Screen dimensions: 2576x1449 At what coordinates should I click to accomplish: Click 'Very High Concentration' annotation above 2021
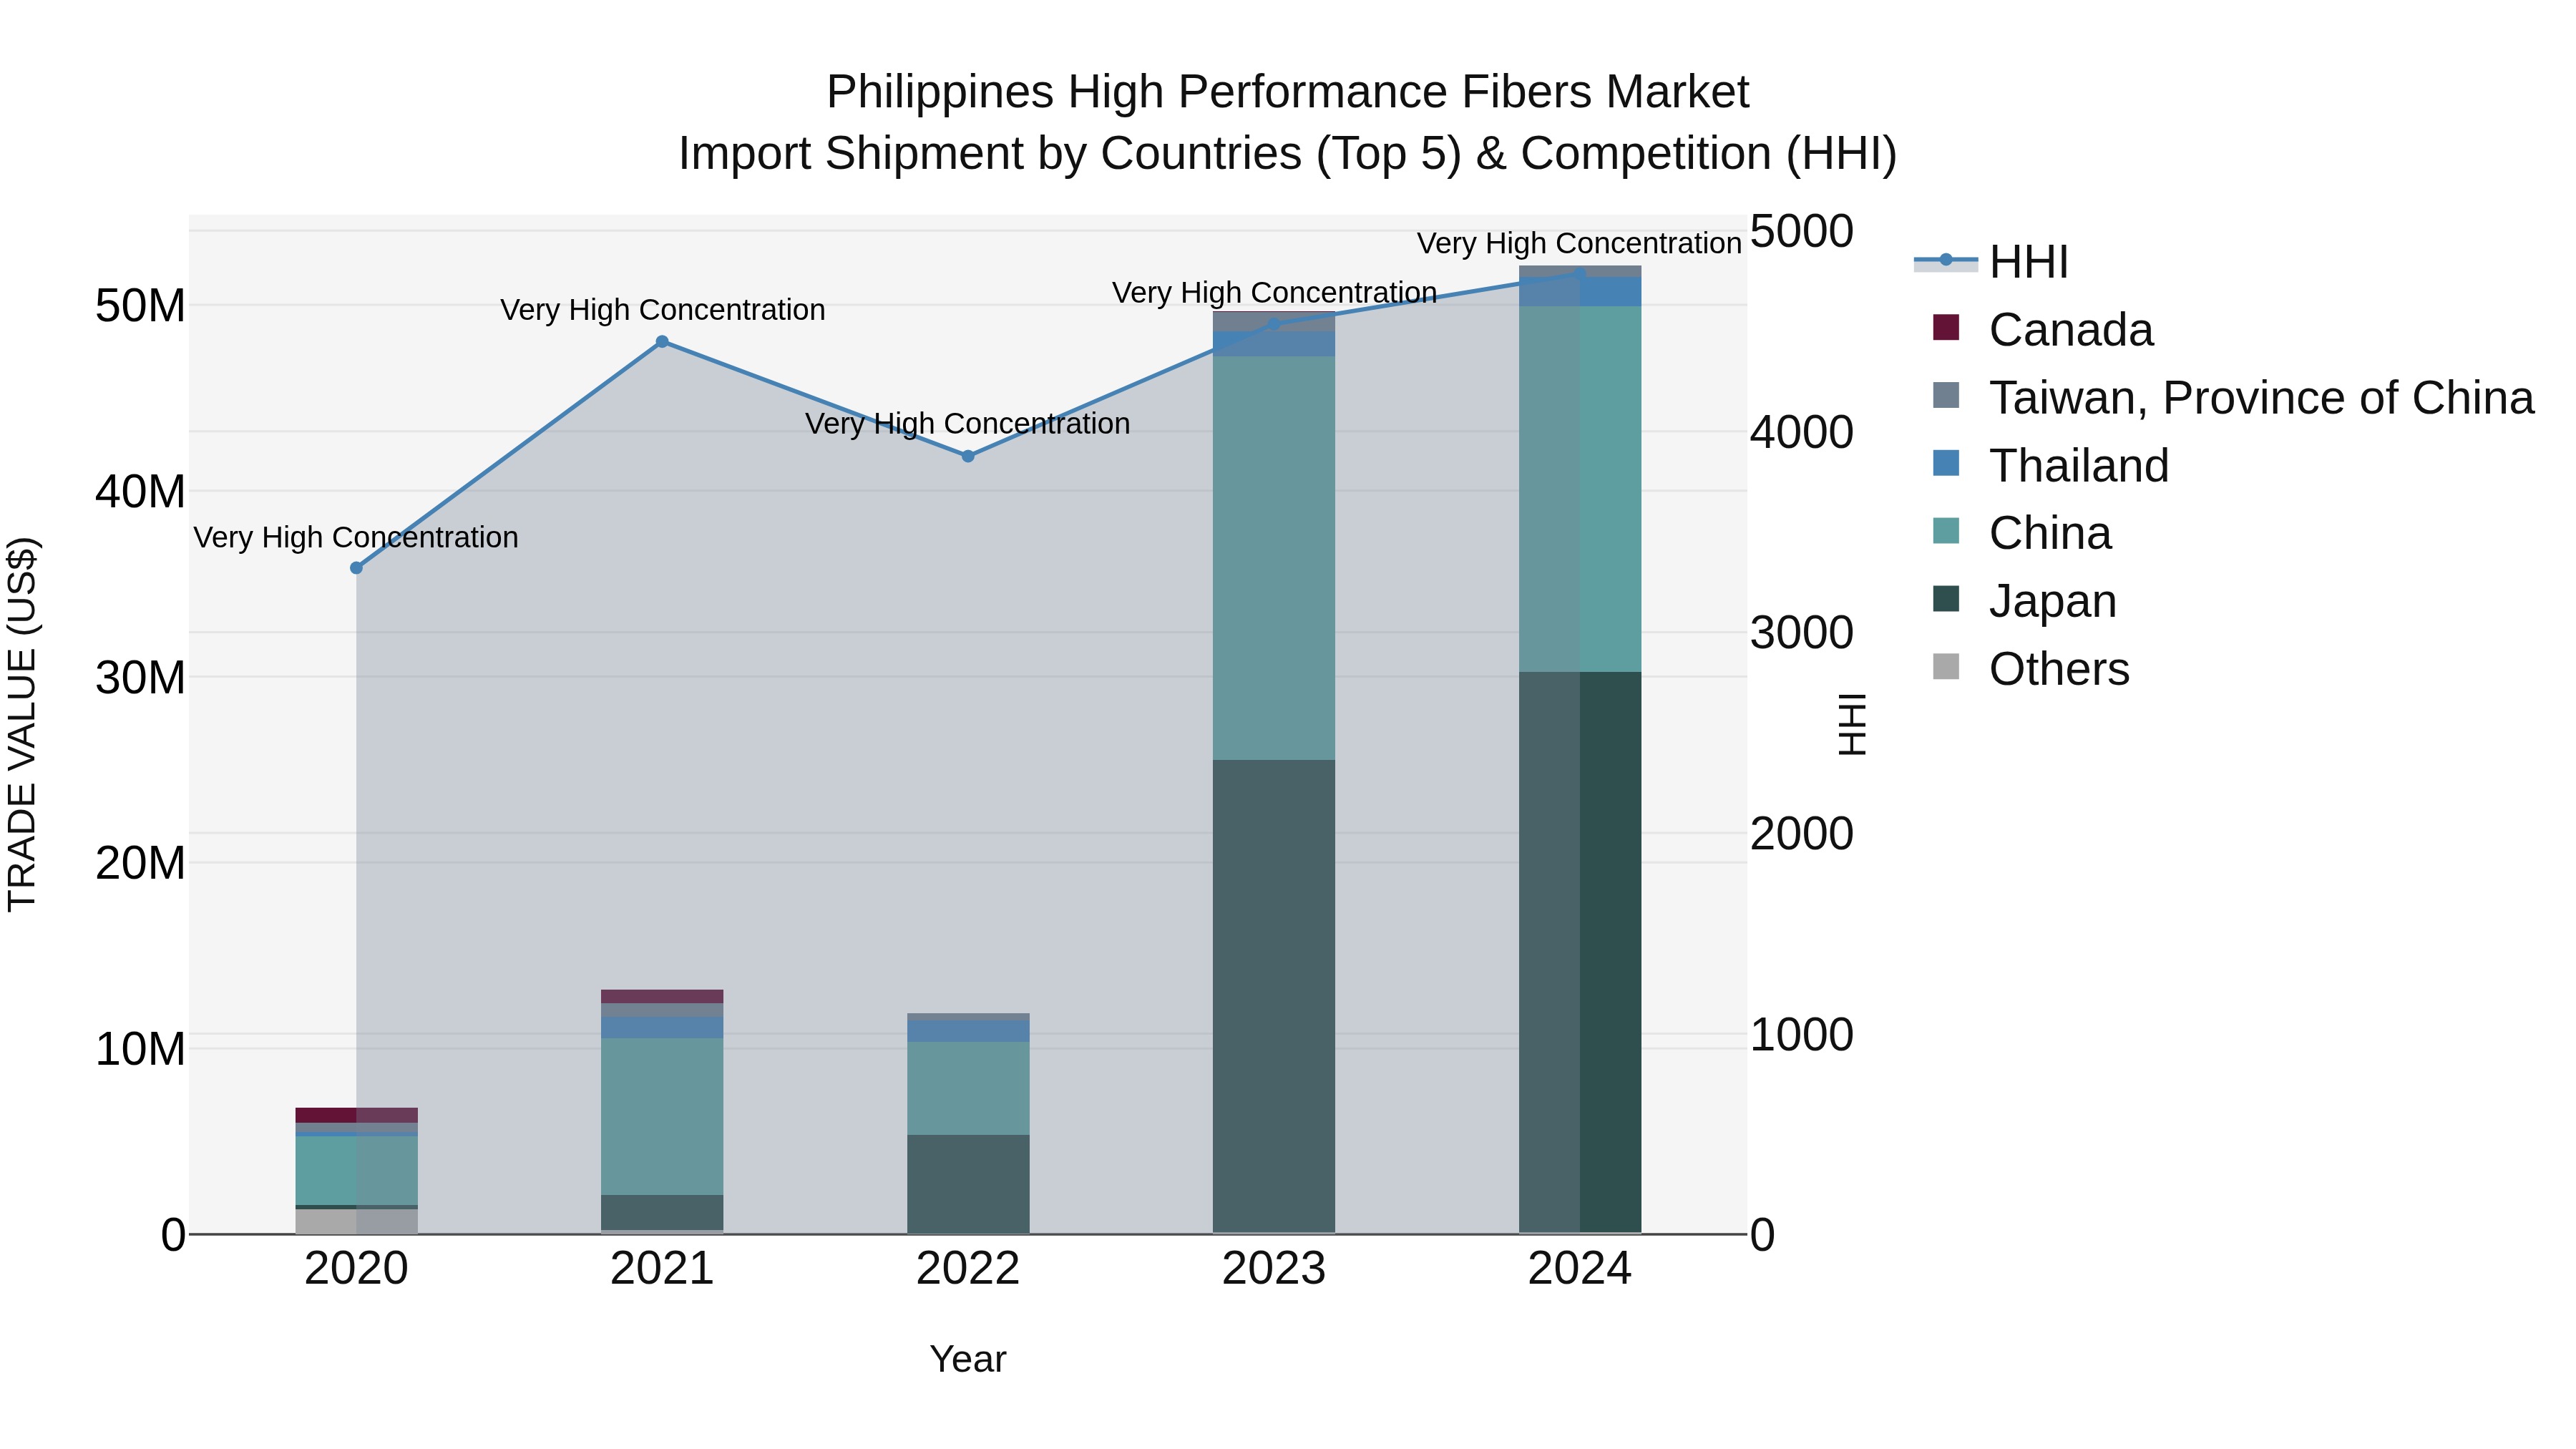(662, 310)
